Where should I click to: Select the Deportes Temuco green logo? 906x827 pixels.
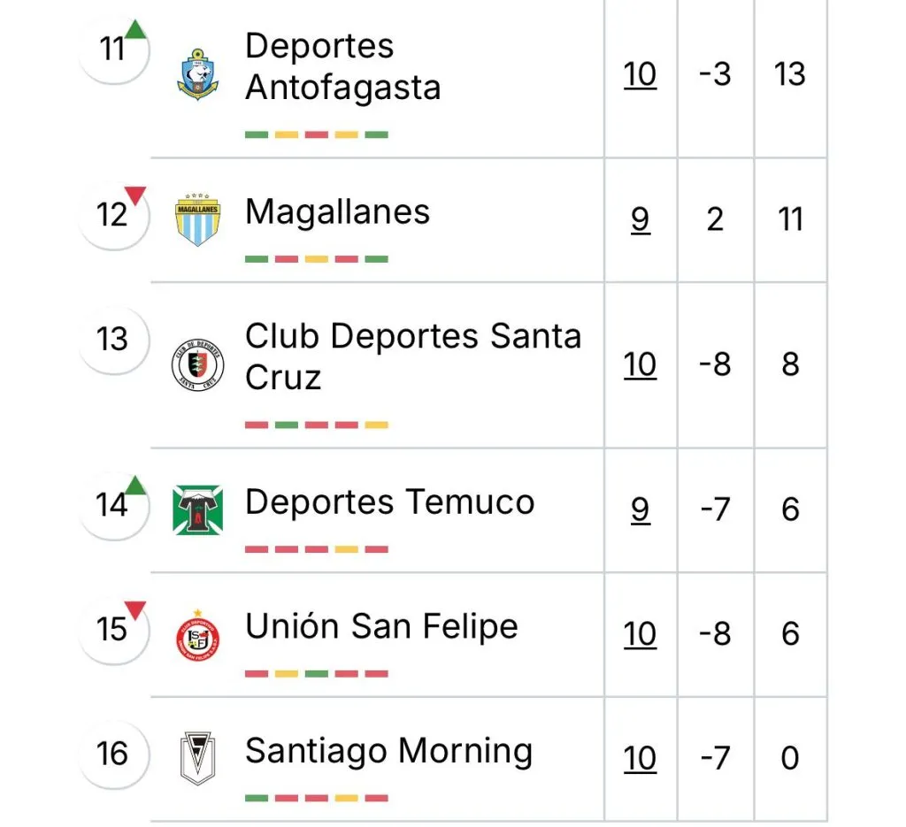[197, 509]
